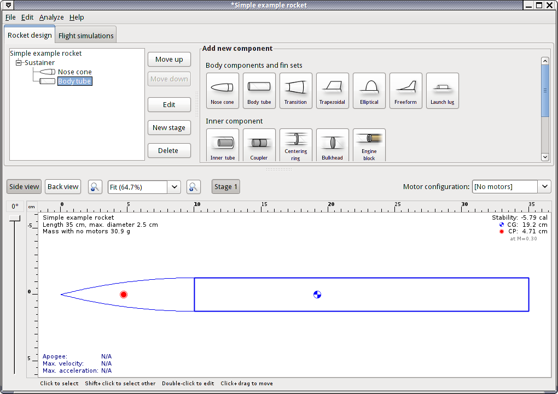Click the zoom out magnifier icon
The height and width of the screenshot is (394, 558).
click(x=95, y=187)
